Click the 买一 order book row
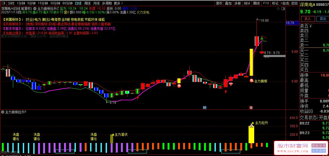 tap(314, 50)
